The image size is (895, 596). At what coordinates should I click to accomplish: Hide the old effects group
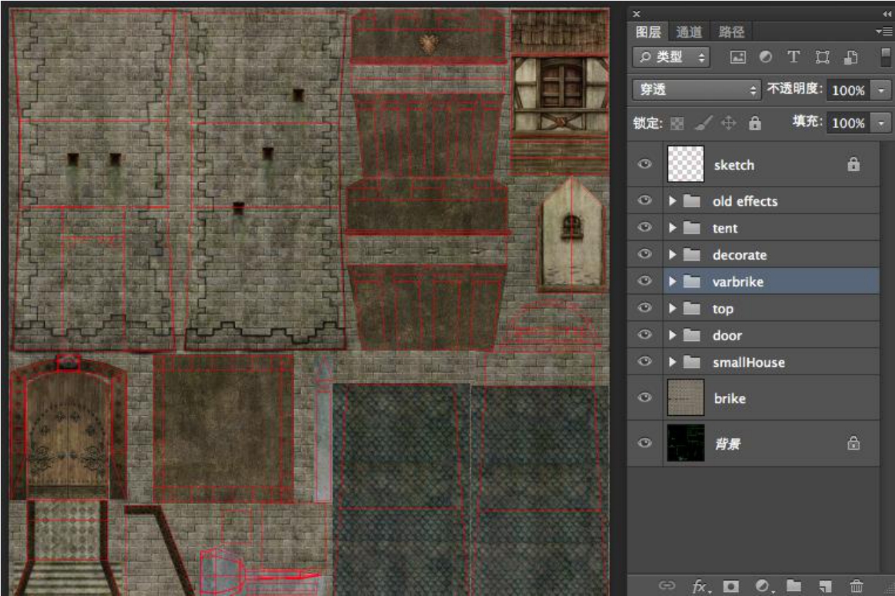tap(645, 201)
